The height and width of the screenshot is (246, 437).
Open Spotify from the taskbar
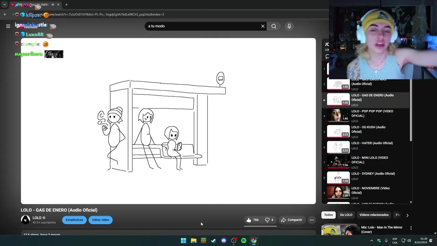244,241
